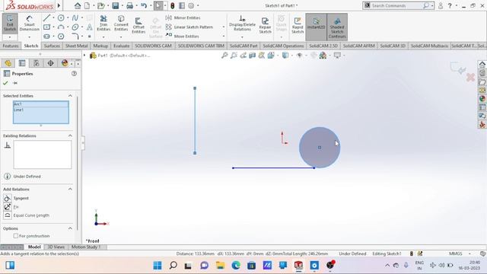
Task: Click the Save icon
Action: pyautogui.click(x=116, y=5)
